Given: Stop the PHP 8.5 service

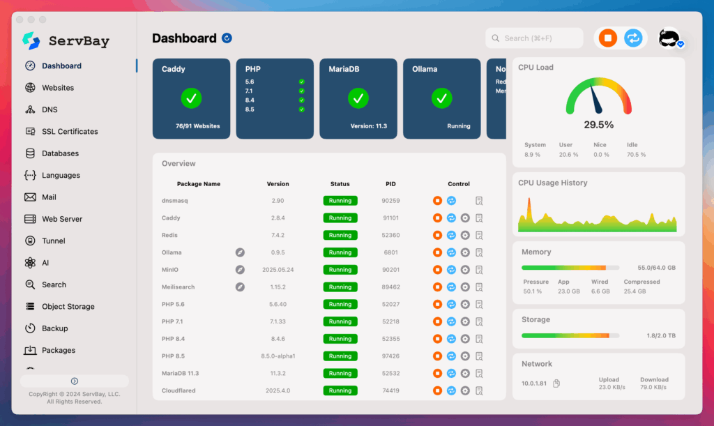Looking at the screenshot, I should 437,356.
